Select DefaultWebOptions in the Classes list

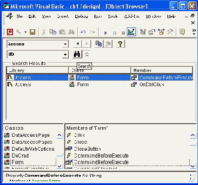[33, 149]
